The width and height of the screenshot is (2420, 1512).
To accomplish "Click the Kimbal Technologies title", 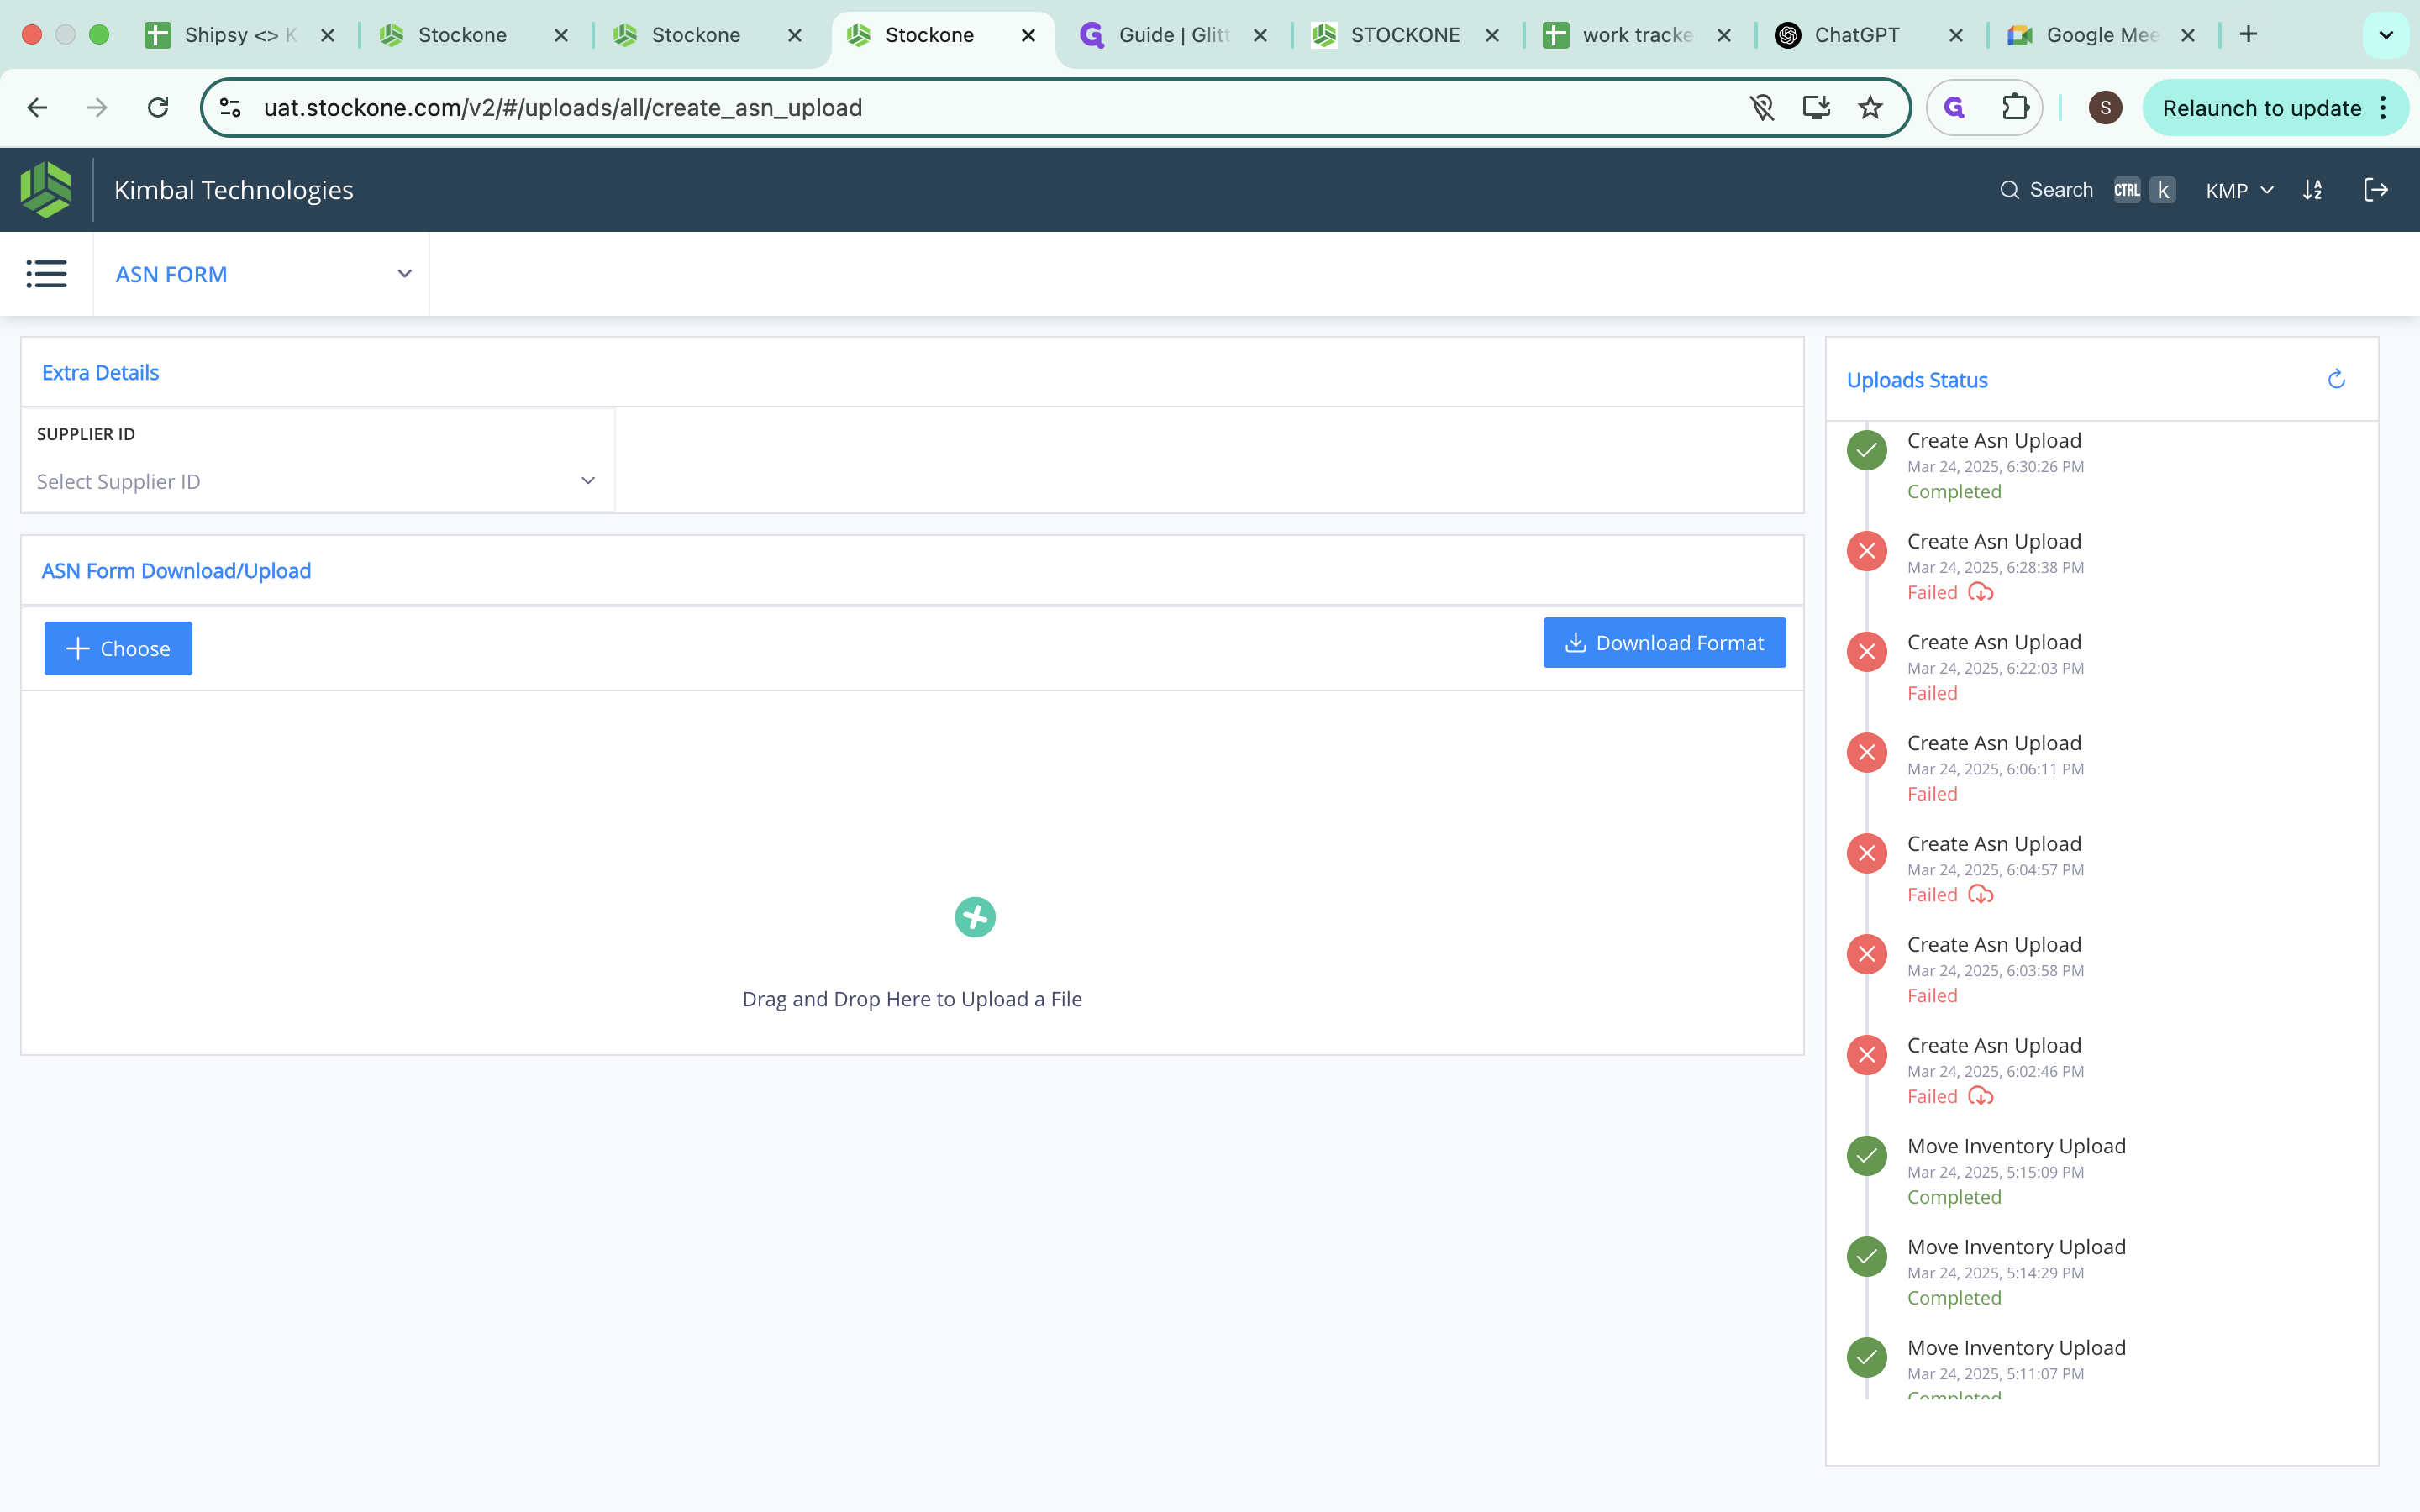I will click(x=234, y=190).
